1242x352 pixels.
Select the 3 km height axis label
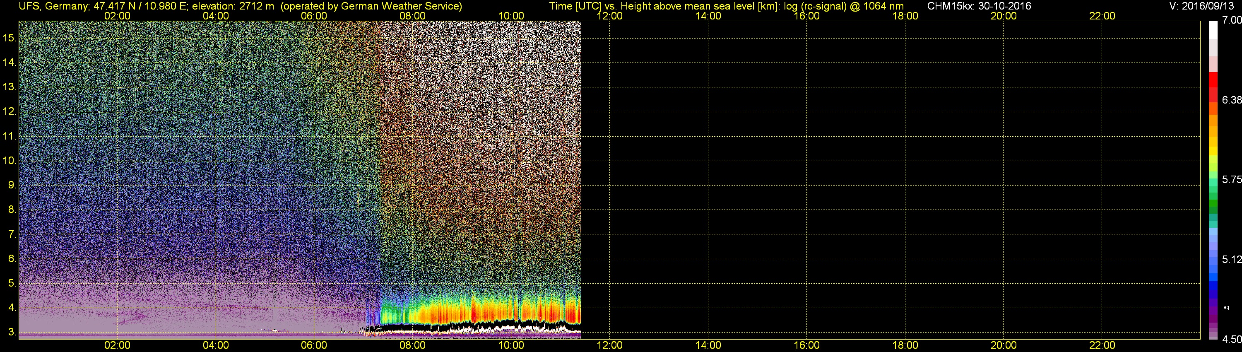[x=12, y=332]
